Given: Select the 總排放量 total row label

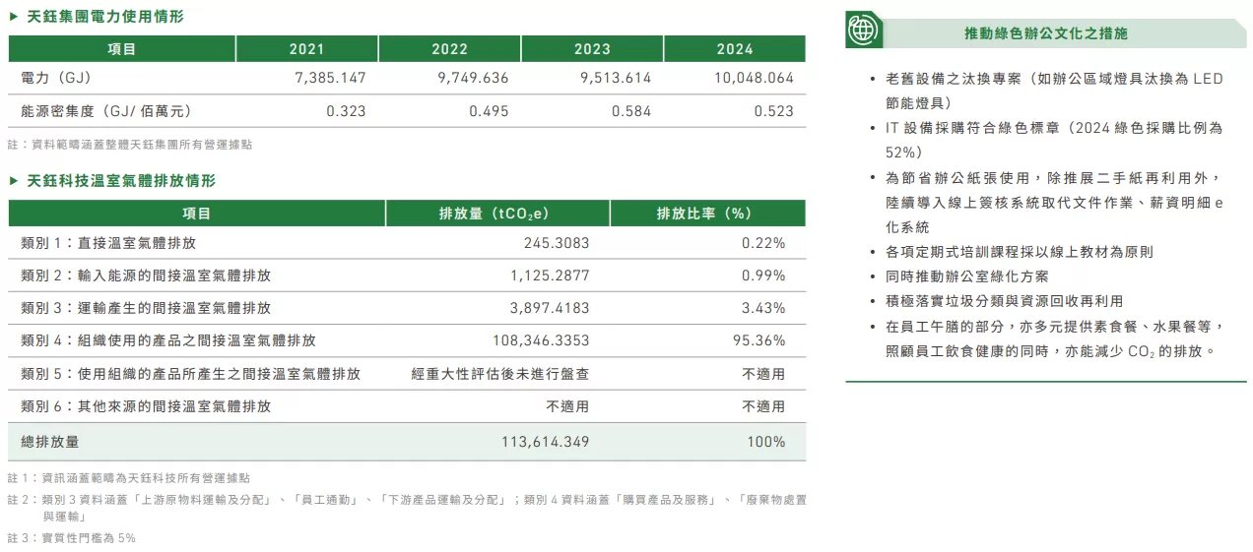Looking at the screenshot, I should pos(50,442).
